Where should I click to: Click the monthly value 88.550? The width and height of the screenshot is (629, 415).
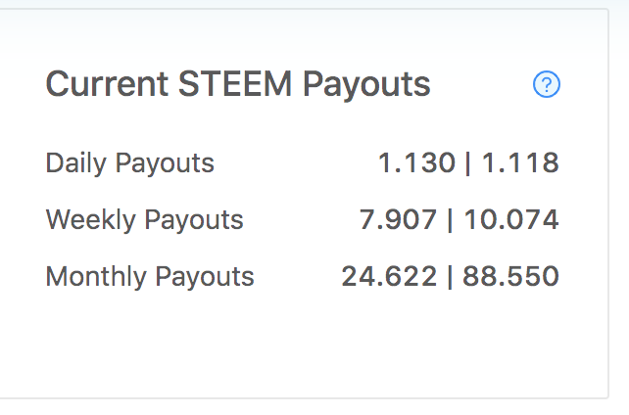511,277
